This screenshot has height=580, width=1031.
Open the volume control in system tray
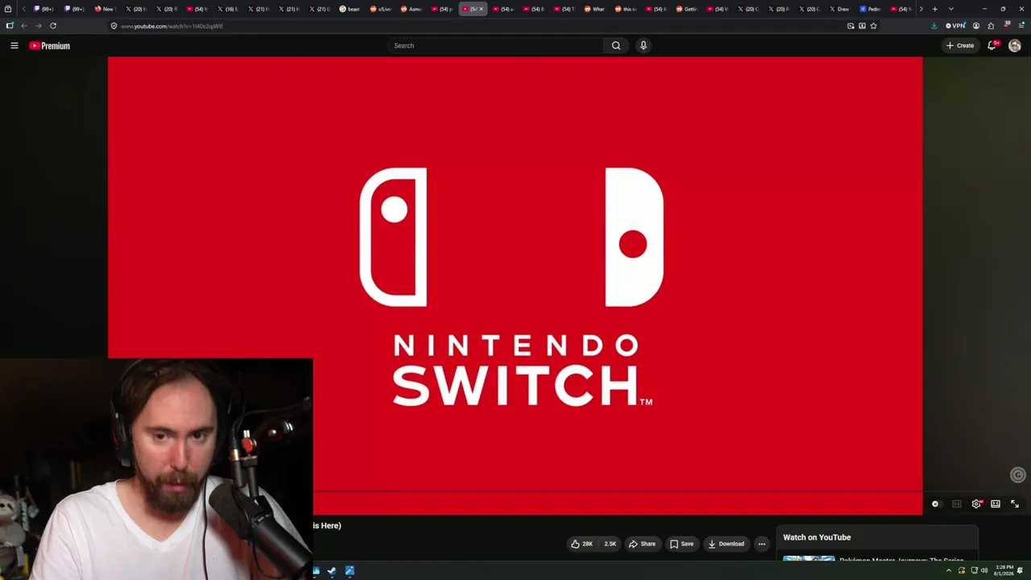click(x=984, y=571)
